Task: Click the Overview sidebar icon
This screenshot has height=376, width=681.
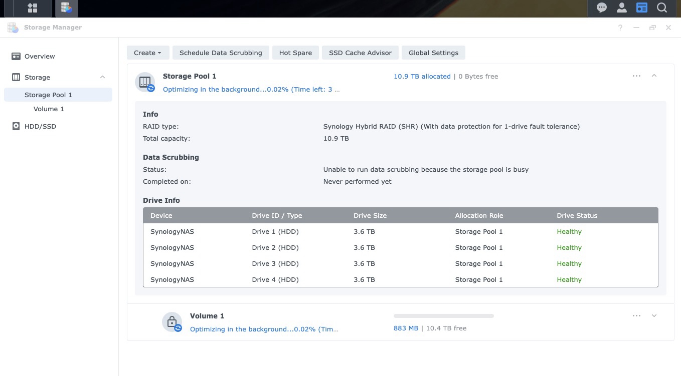Action: click(16, 57)
